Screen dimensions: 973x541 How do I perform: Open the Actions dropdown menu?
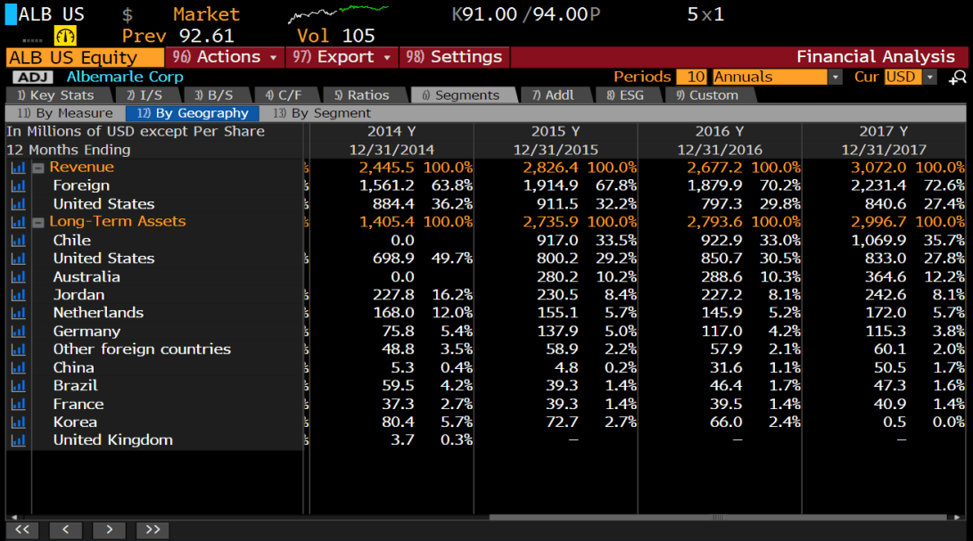[225, 57]
